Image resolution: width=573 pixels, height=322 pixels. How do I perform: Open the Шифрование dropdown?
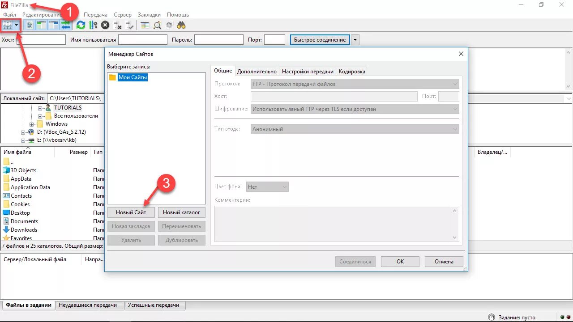pos(355,109)
